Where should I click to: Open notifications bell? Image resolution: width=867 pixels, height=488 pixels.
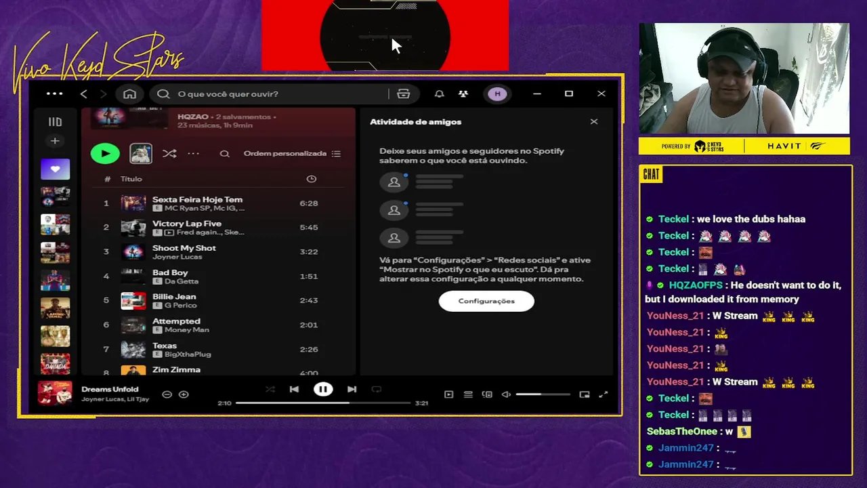coord(439,94)
